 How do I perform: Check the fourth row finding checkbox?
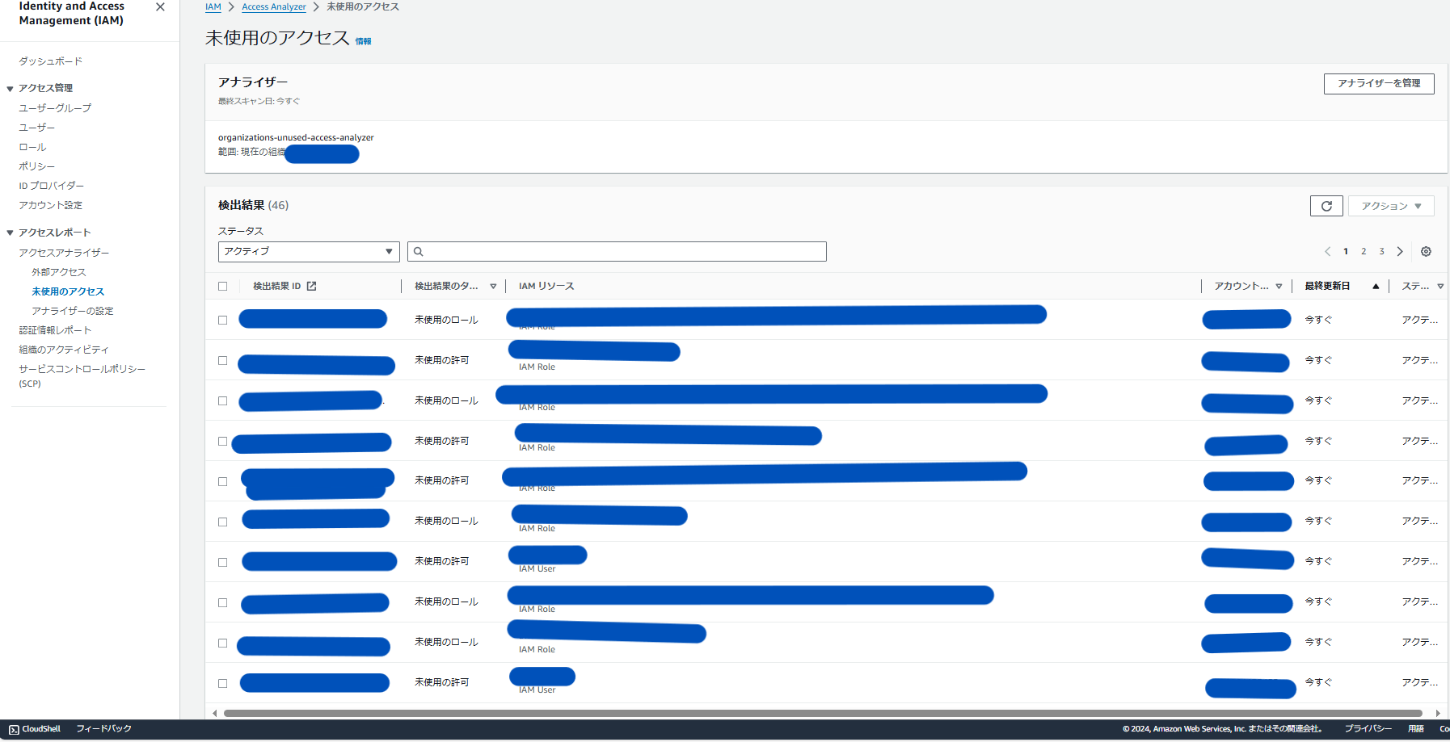(x=223, y=441)
